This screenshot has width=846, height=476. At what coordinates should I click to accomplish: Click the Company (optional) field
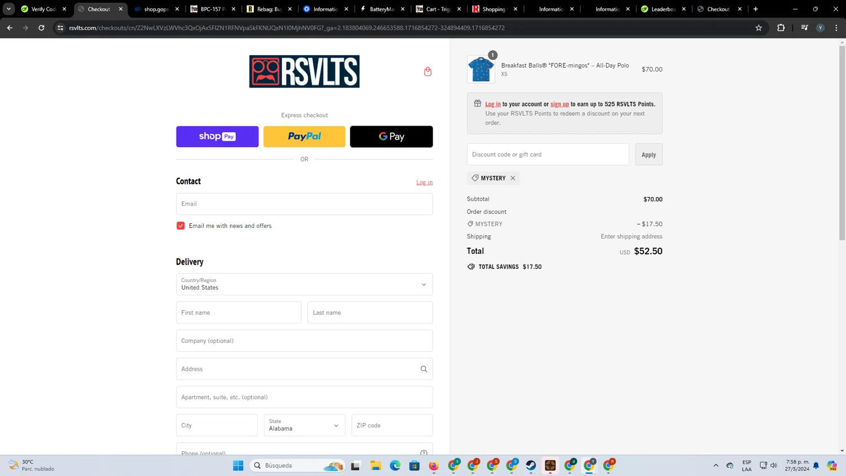[x=305, y=341]
